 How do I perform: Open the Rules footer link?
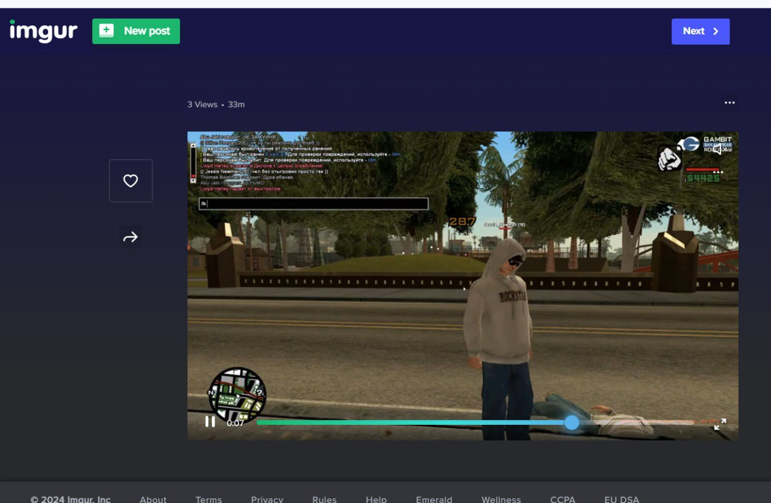(324, 499)
